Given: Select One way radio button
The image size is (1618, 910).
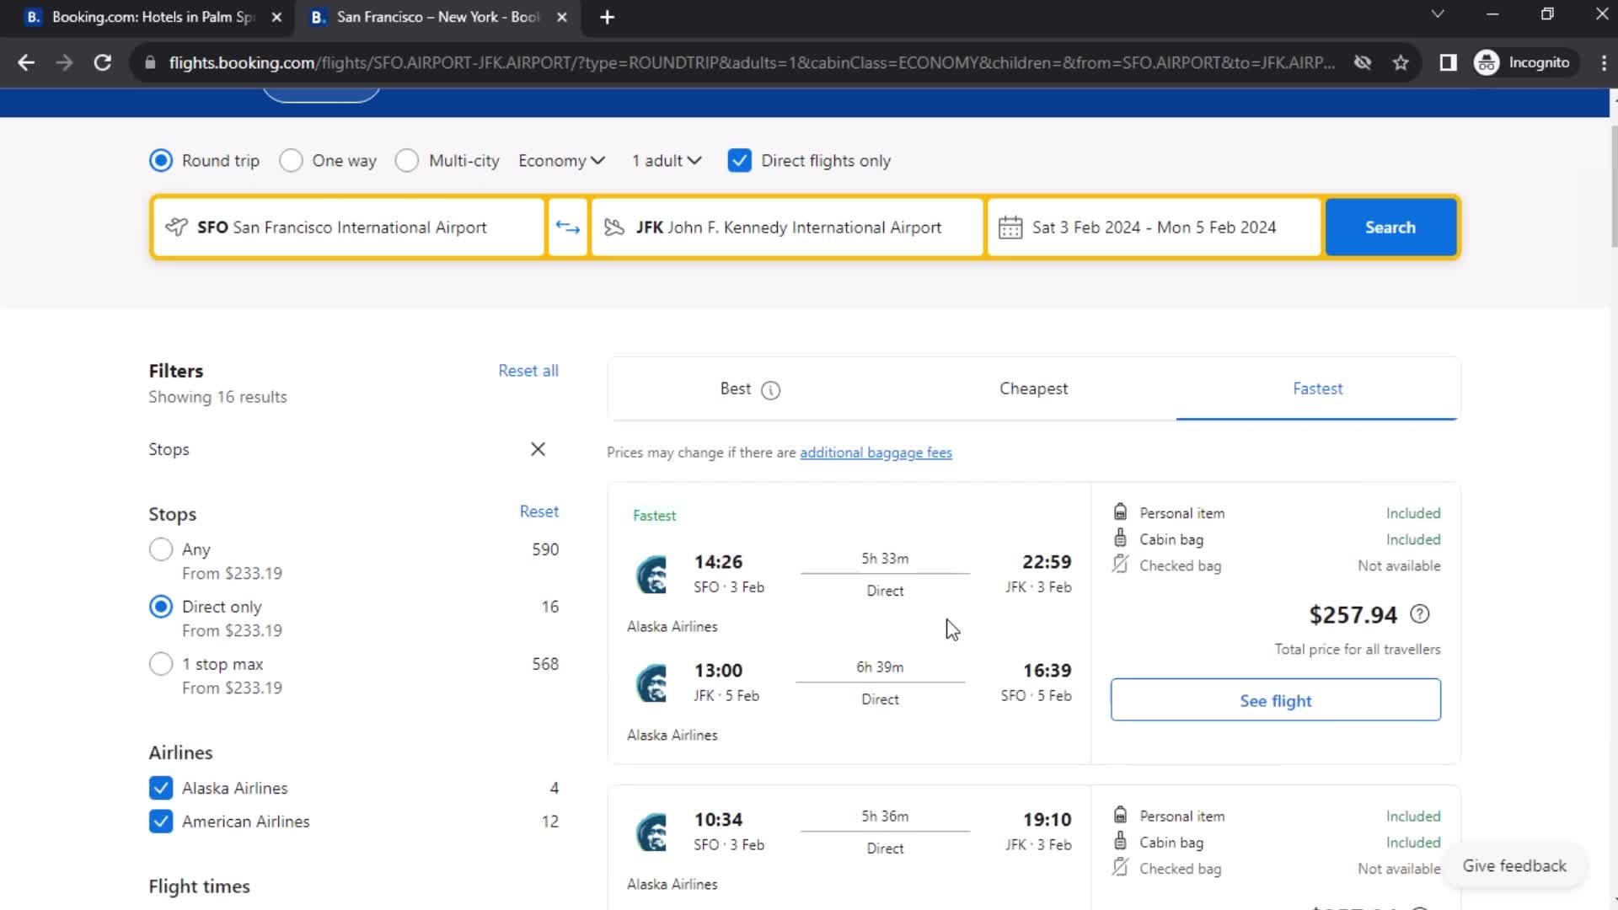Looking at the screenshot, I should tap(291, 161).
